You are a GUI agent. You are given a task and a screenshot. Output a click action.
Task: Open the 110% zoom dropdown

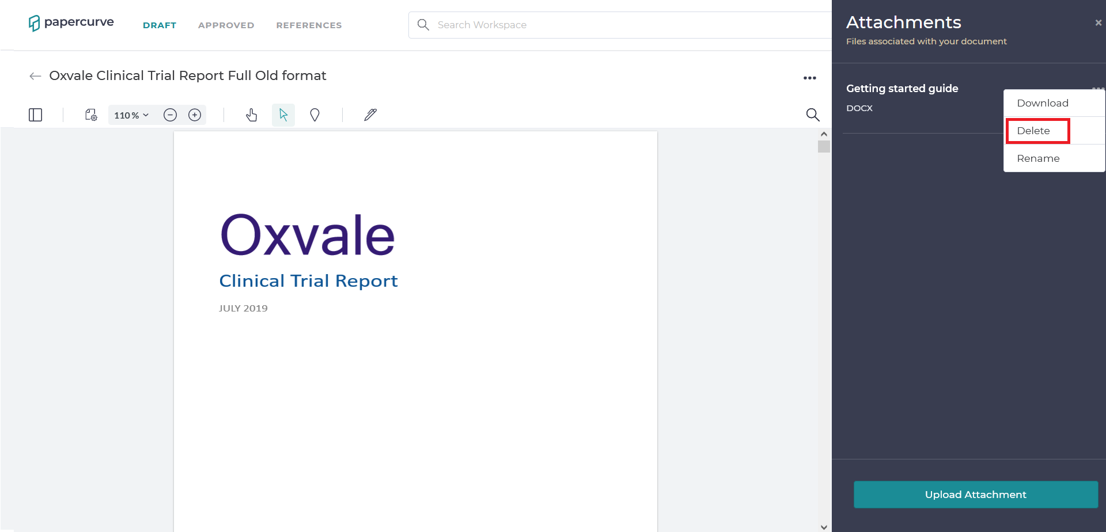click(x=131, y=115)
